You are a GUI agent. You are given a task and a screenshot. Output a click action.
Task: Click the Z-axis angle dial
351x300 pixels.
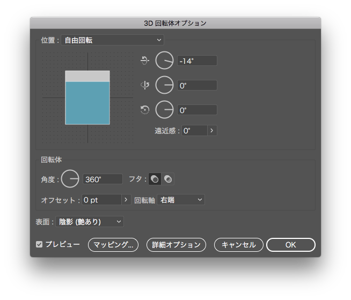[x=165, y=110]
